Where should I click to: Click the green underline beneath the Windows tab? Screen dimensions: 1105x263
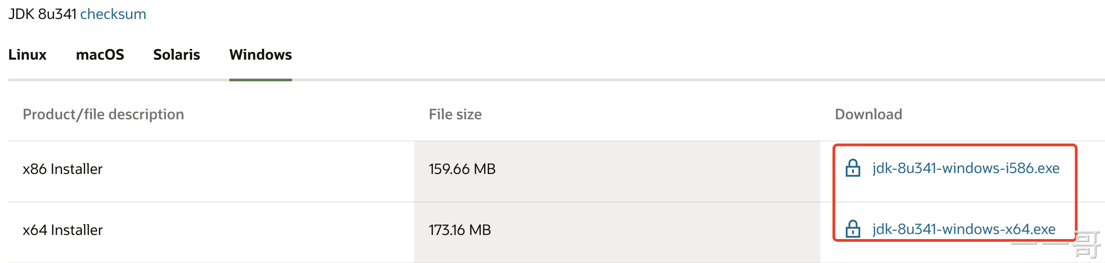click(x=261, y=80)
